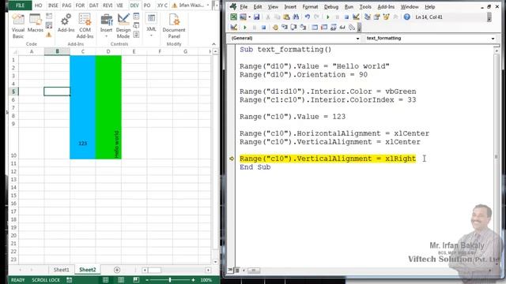Open the Object Browser icon in VBA
Image resolution: width=506 pixels, height=284 pixels.
[x=386, y=17]
